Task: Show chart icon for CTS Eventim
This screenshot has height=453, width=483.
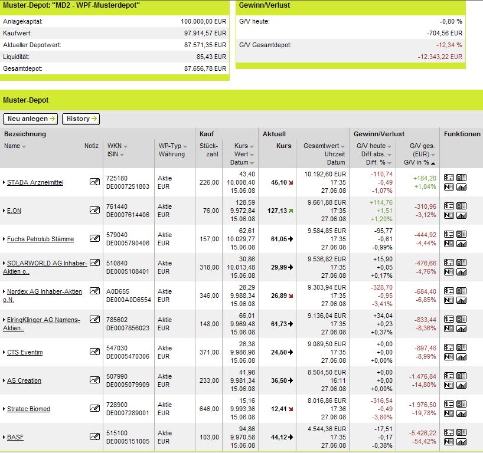Action: 461,357
